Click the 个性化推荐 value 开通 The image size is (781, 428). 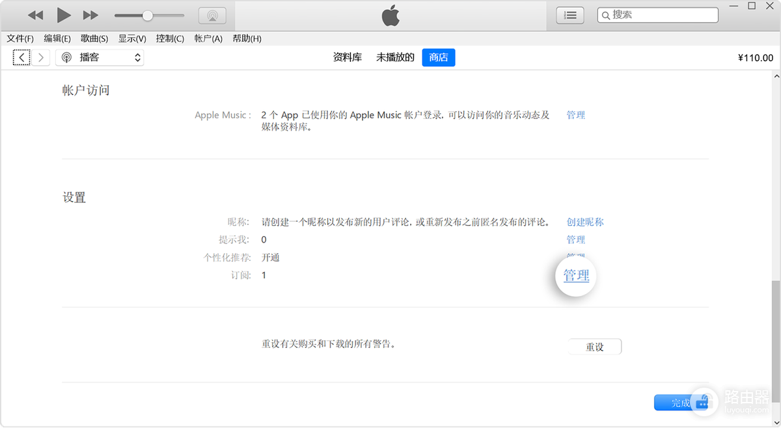pyautogui.click(x=271, y=258)
